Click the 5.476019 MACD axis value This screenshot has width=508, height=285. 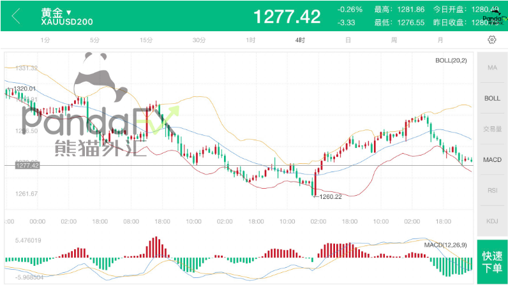[28, 240]
